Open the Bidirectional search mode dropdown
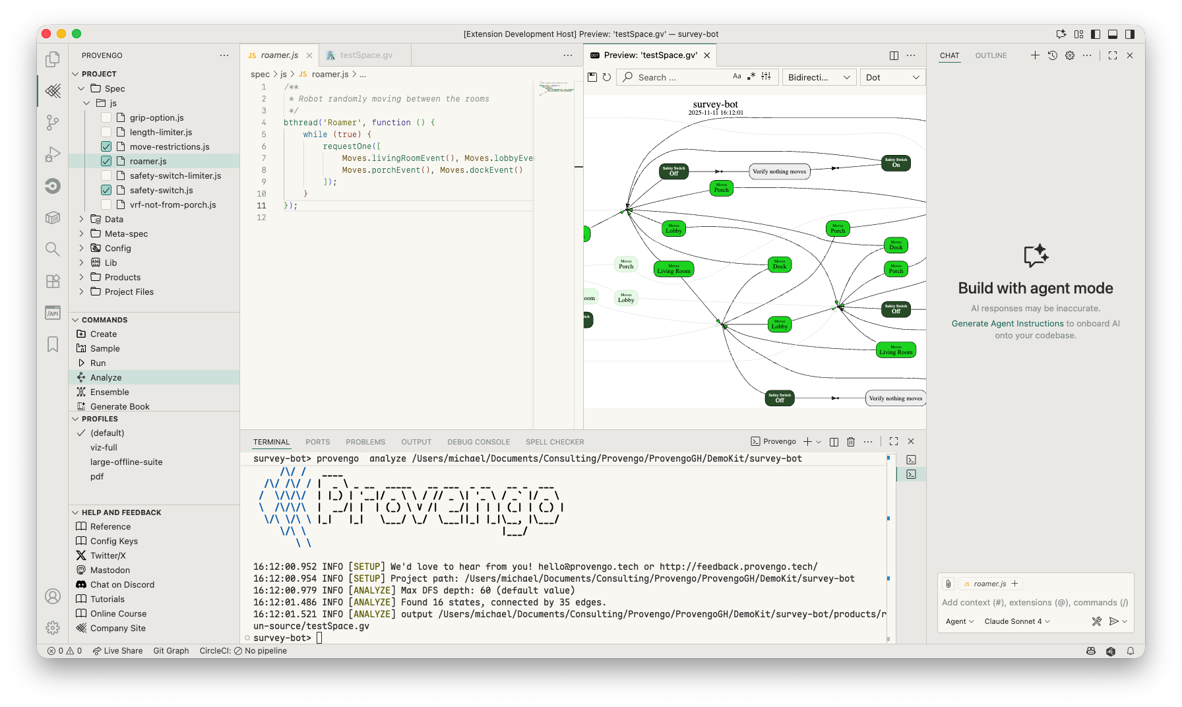 click(x=819, y=77)
